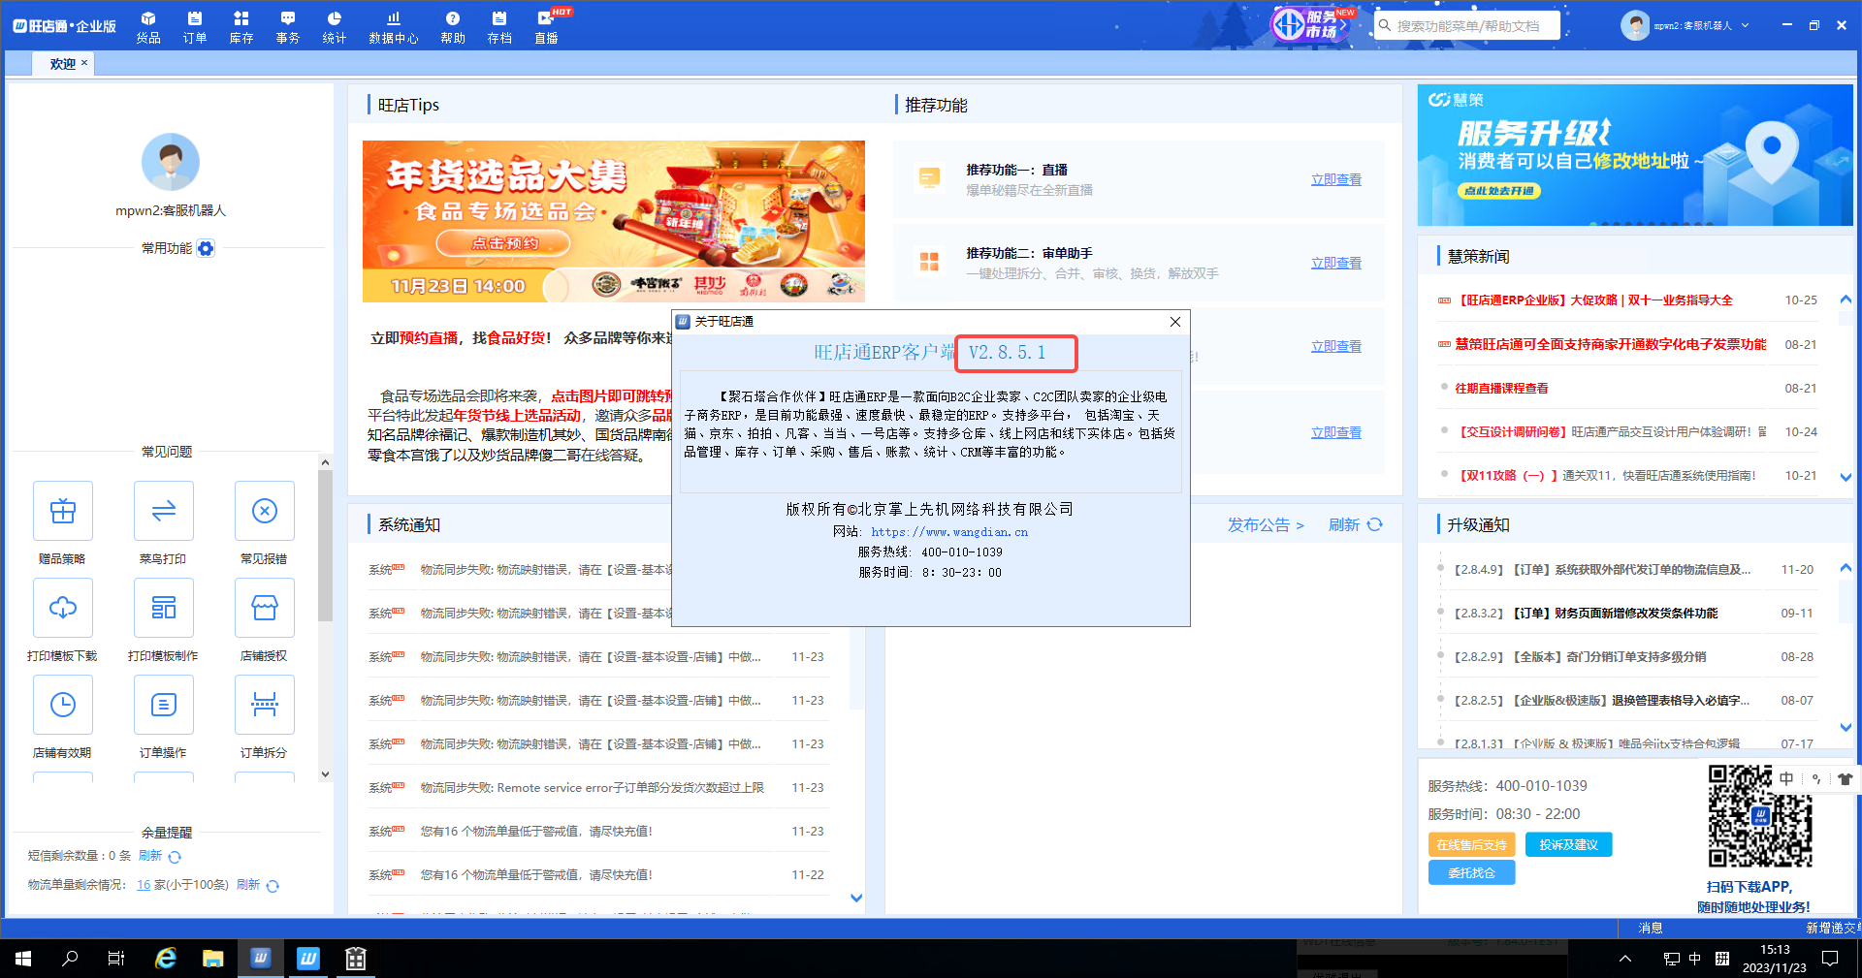Screen dimensions: 1862x978
Task: Click 立即查看 for 推荐功能二 审单助手
Action: 1336,263
